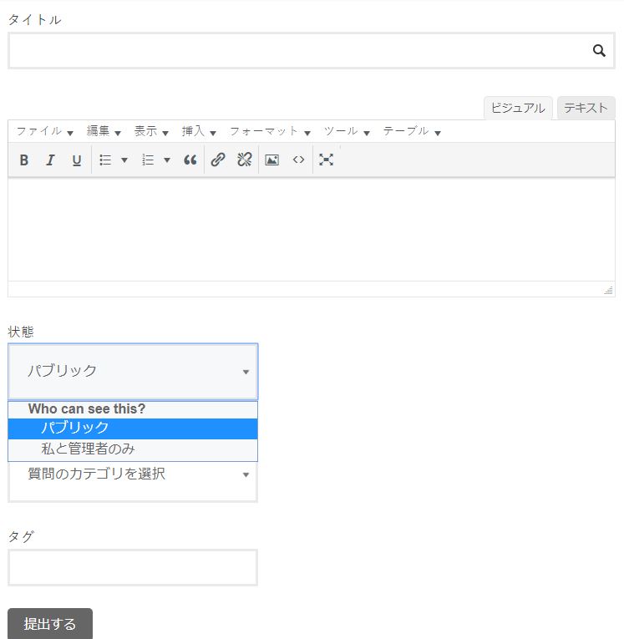Expand the numbered list style arrow
This screenshot has width=624, height=639.
[167, 160]
